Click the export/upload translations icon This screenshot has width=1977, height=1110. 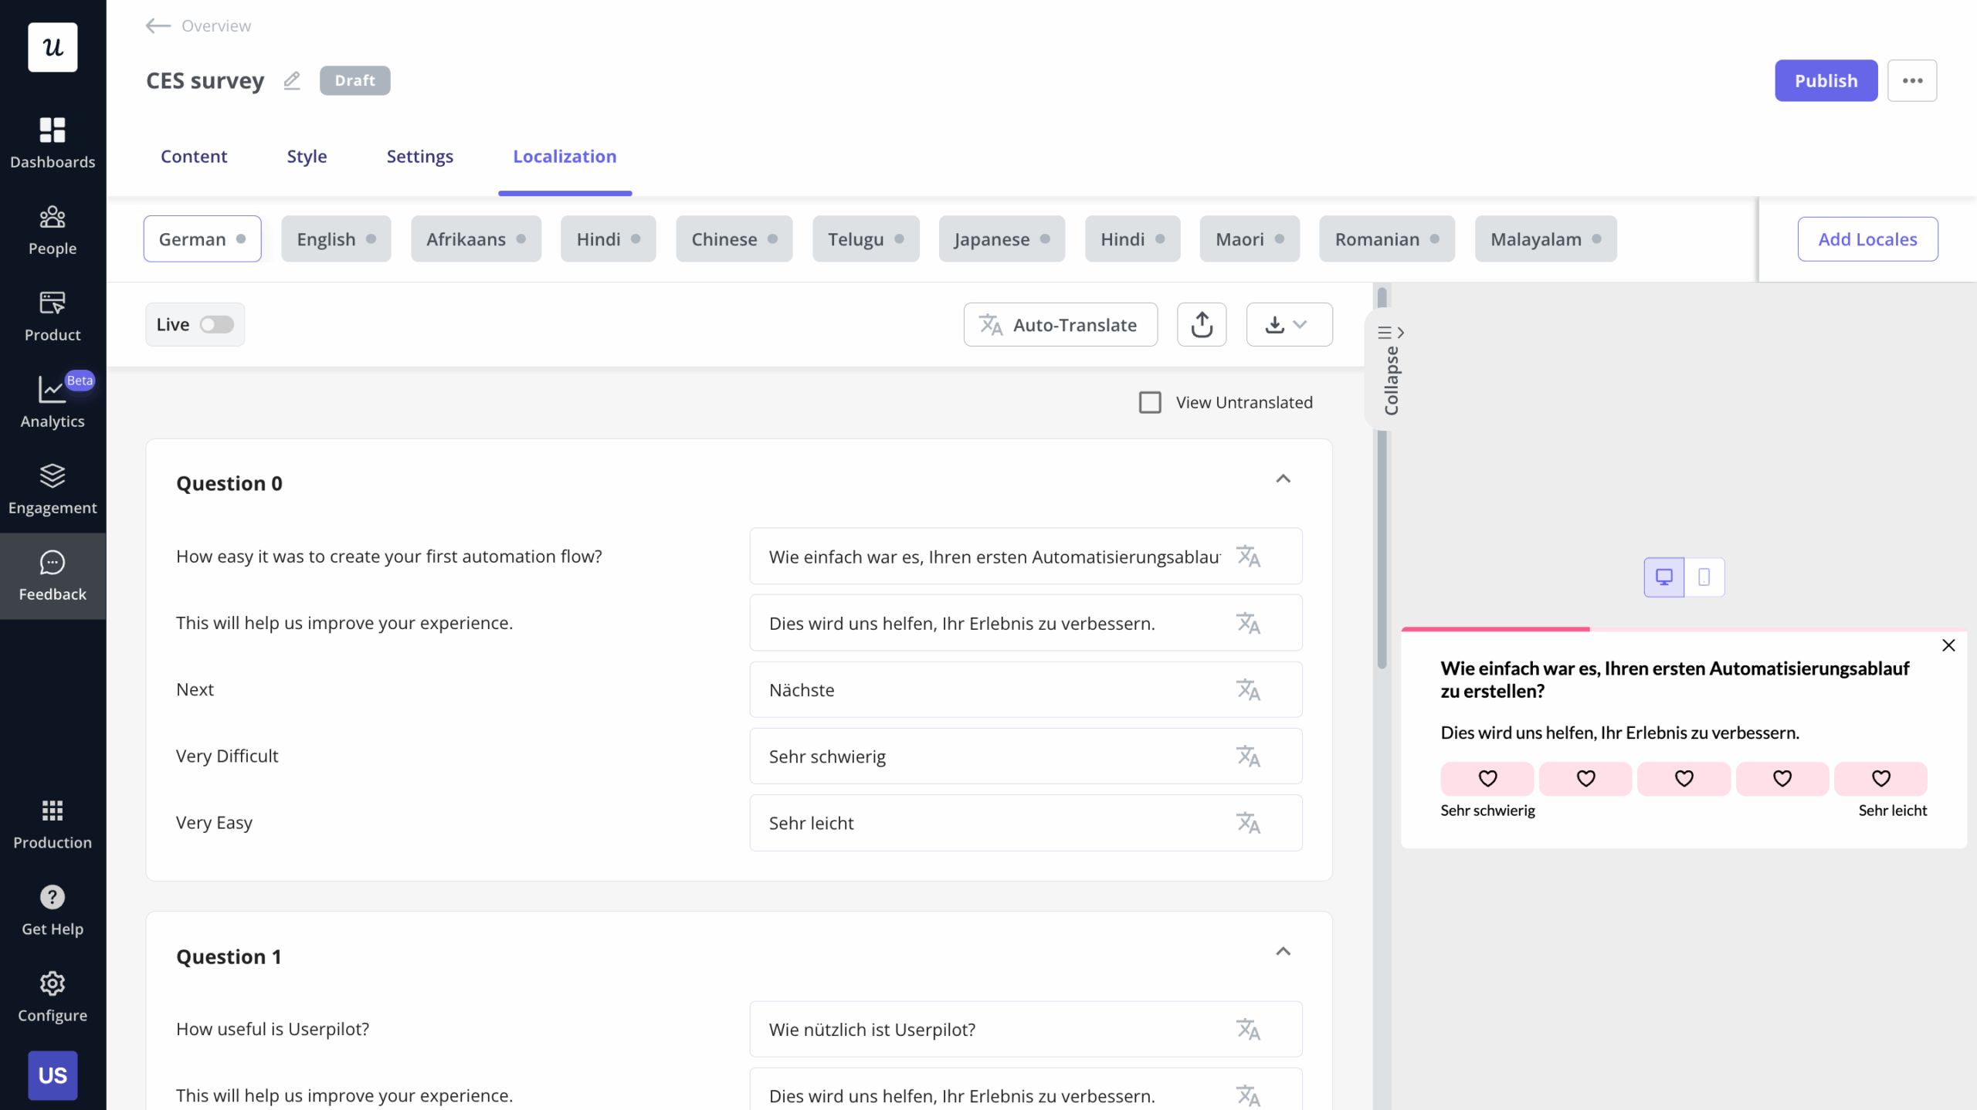tap(1202, 324)
